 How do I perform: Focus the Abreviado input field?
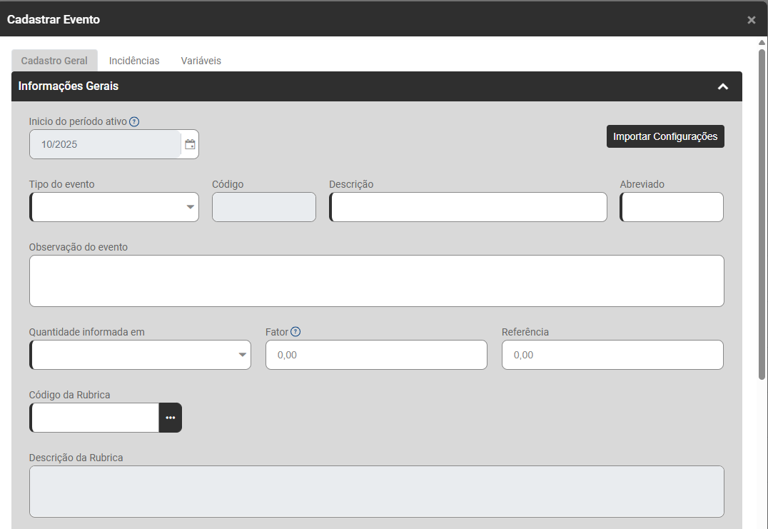point(672,207)
